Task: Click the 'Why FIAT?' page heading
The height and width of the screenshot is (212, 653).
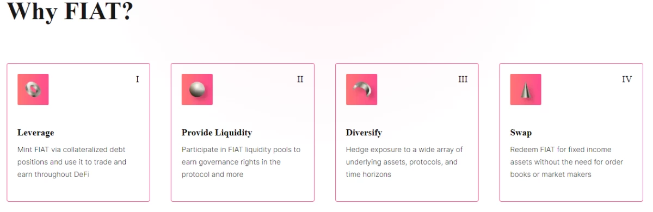Action: pos(70,11)
